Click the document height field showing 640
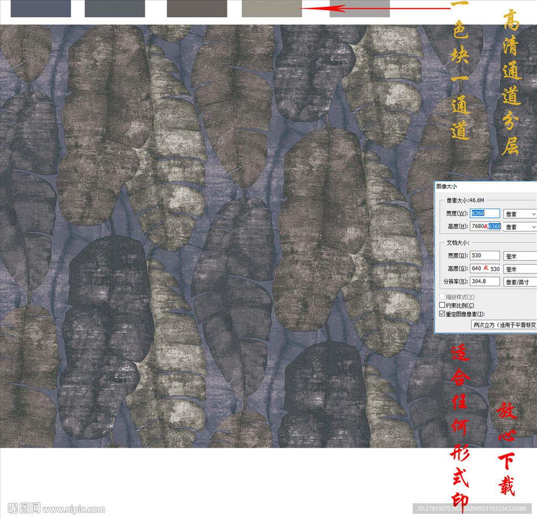The height and width of the screenshot is (519, 537). tap(485, 269)
